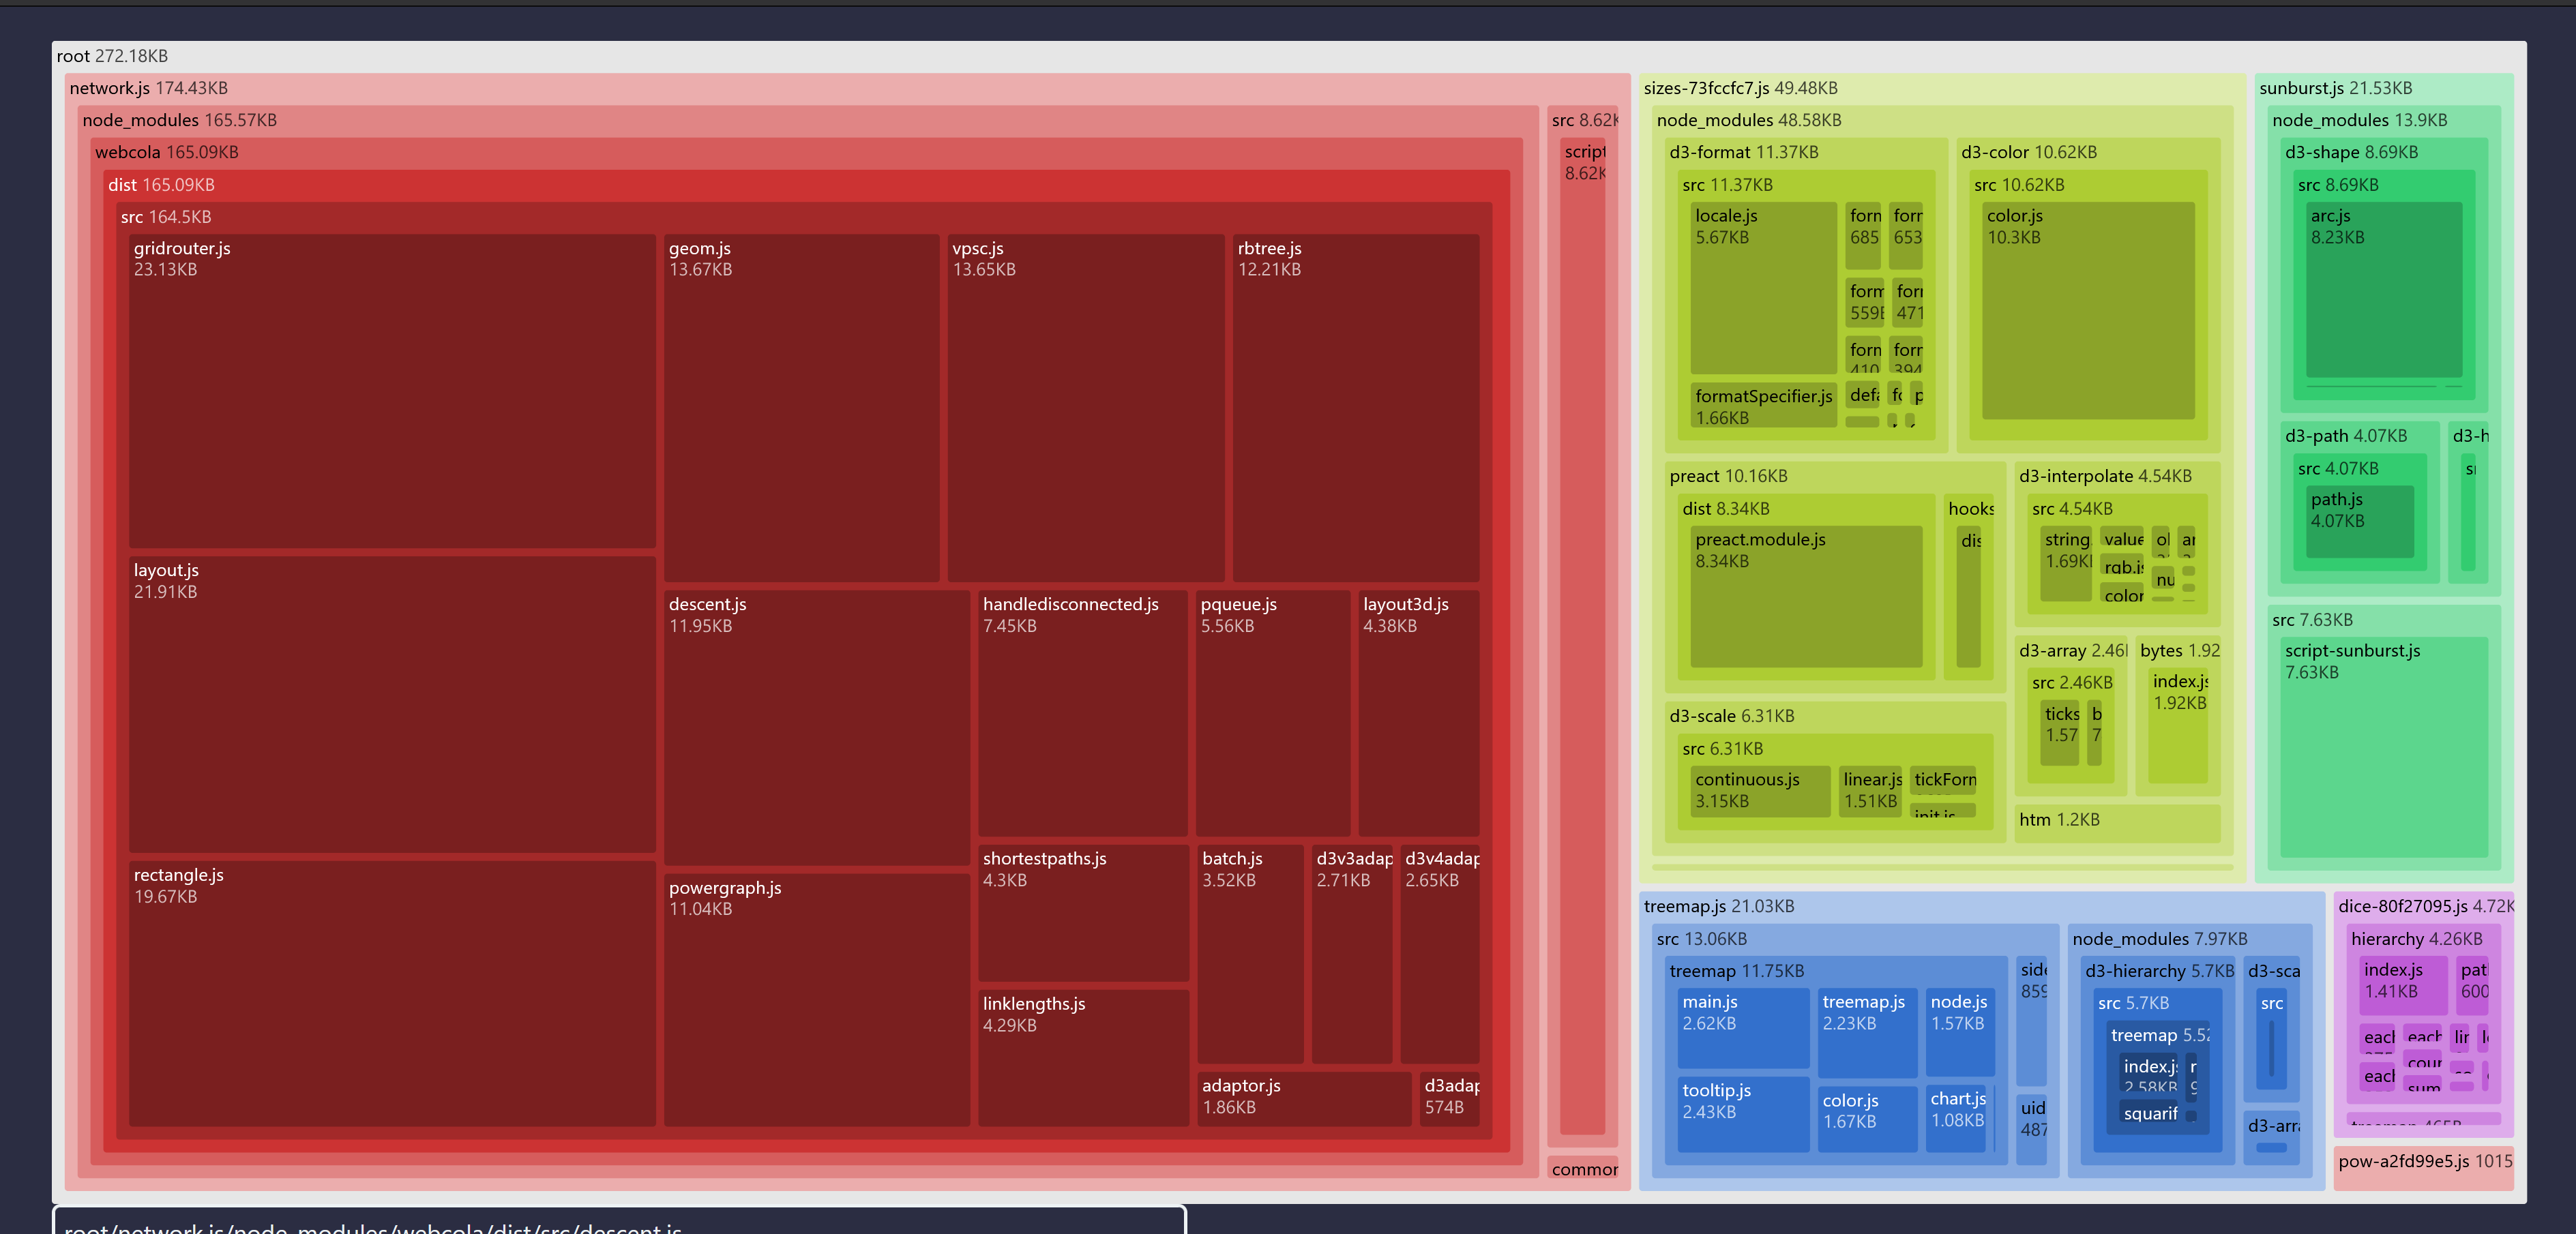Click the layout.js 21.91KB cell
Image resolution: width=2576 pixels, height=1234 pixels.
[392, 704]
